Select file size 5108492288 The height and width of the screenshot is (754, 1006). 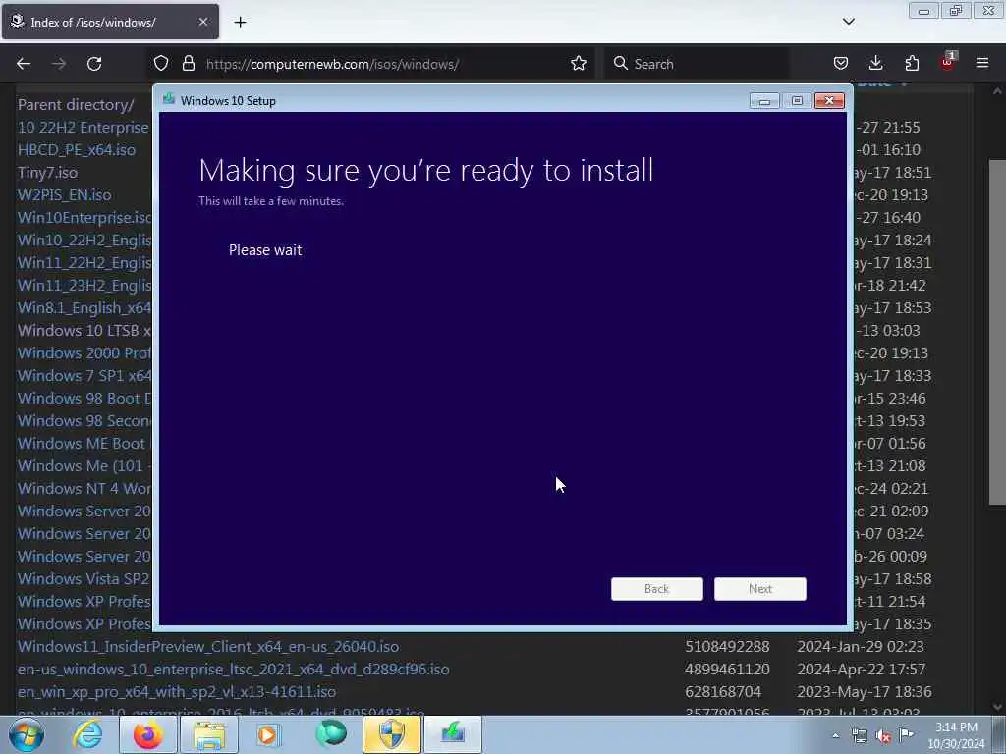tap(727, 646)
